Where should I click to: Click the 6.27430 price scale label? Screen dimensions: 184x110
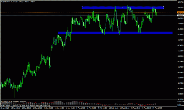[180, 61]
